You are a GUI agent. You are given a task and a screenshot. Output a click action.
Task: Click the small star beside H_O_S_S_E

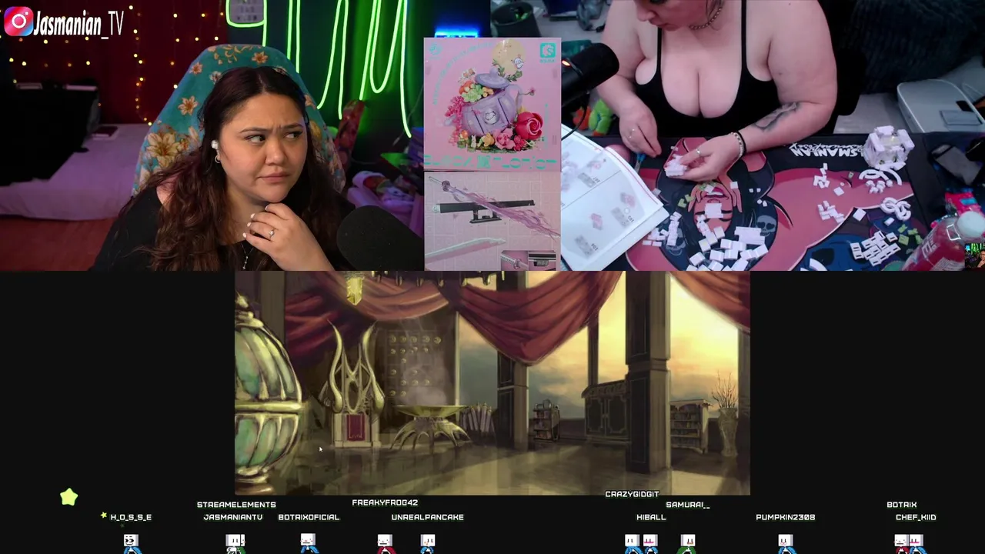click(x=104, y=516)
